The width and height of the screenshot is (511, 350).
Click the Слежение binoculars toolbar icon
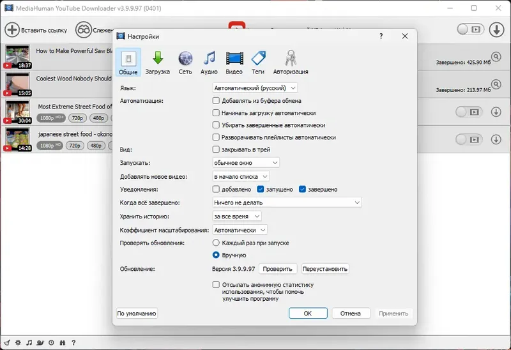pyautogui.click(x=84, y=29)
